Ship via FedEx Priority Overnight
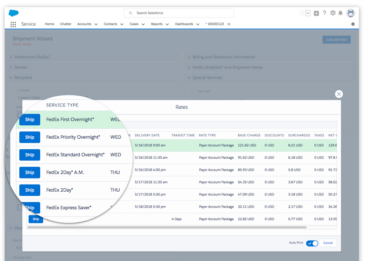 click(x=30, y=137)
